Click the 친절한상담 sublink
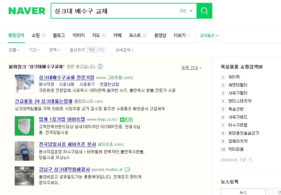The image size is (281, 195). pos(110,84)
